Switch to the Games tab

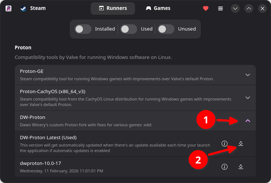click(x=158, y=8)
